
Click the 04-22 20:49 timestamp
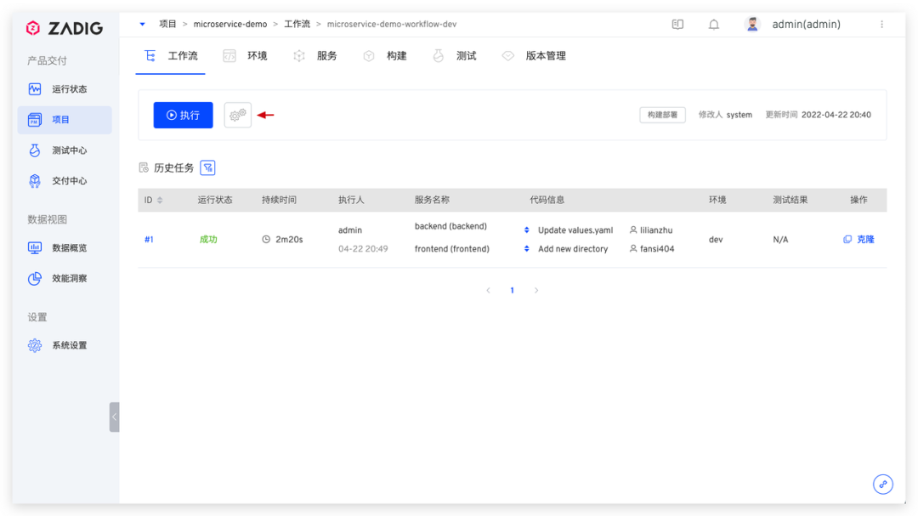point(363,249)
